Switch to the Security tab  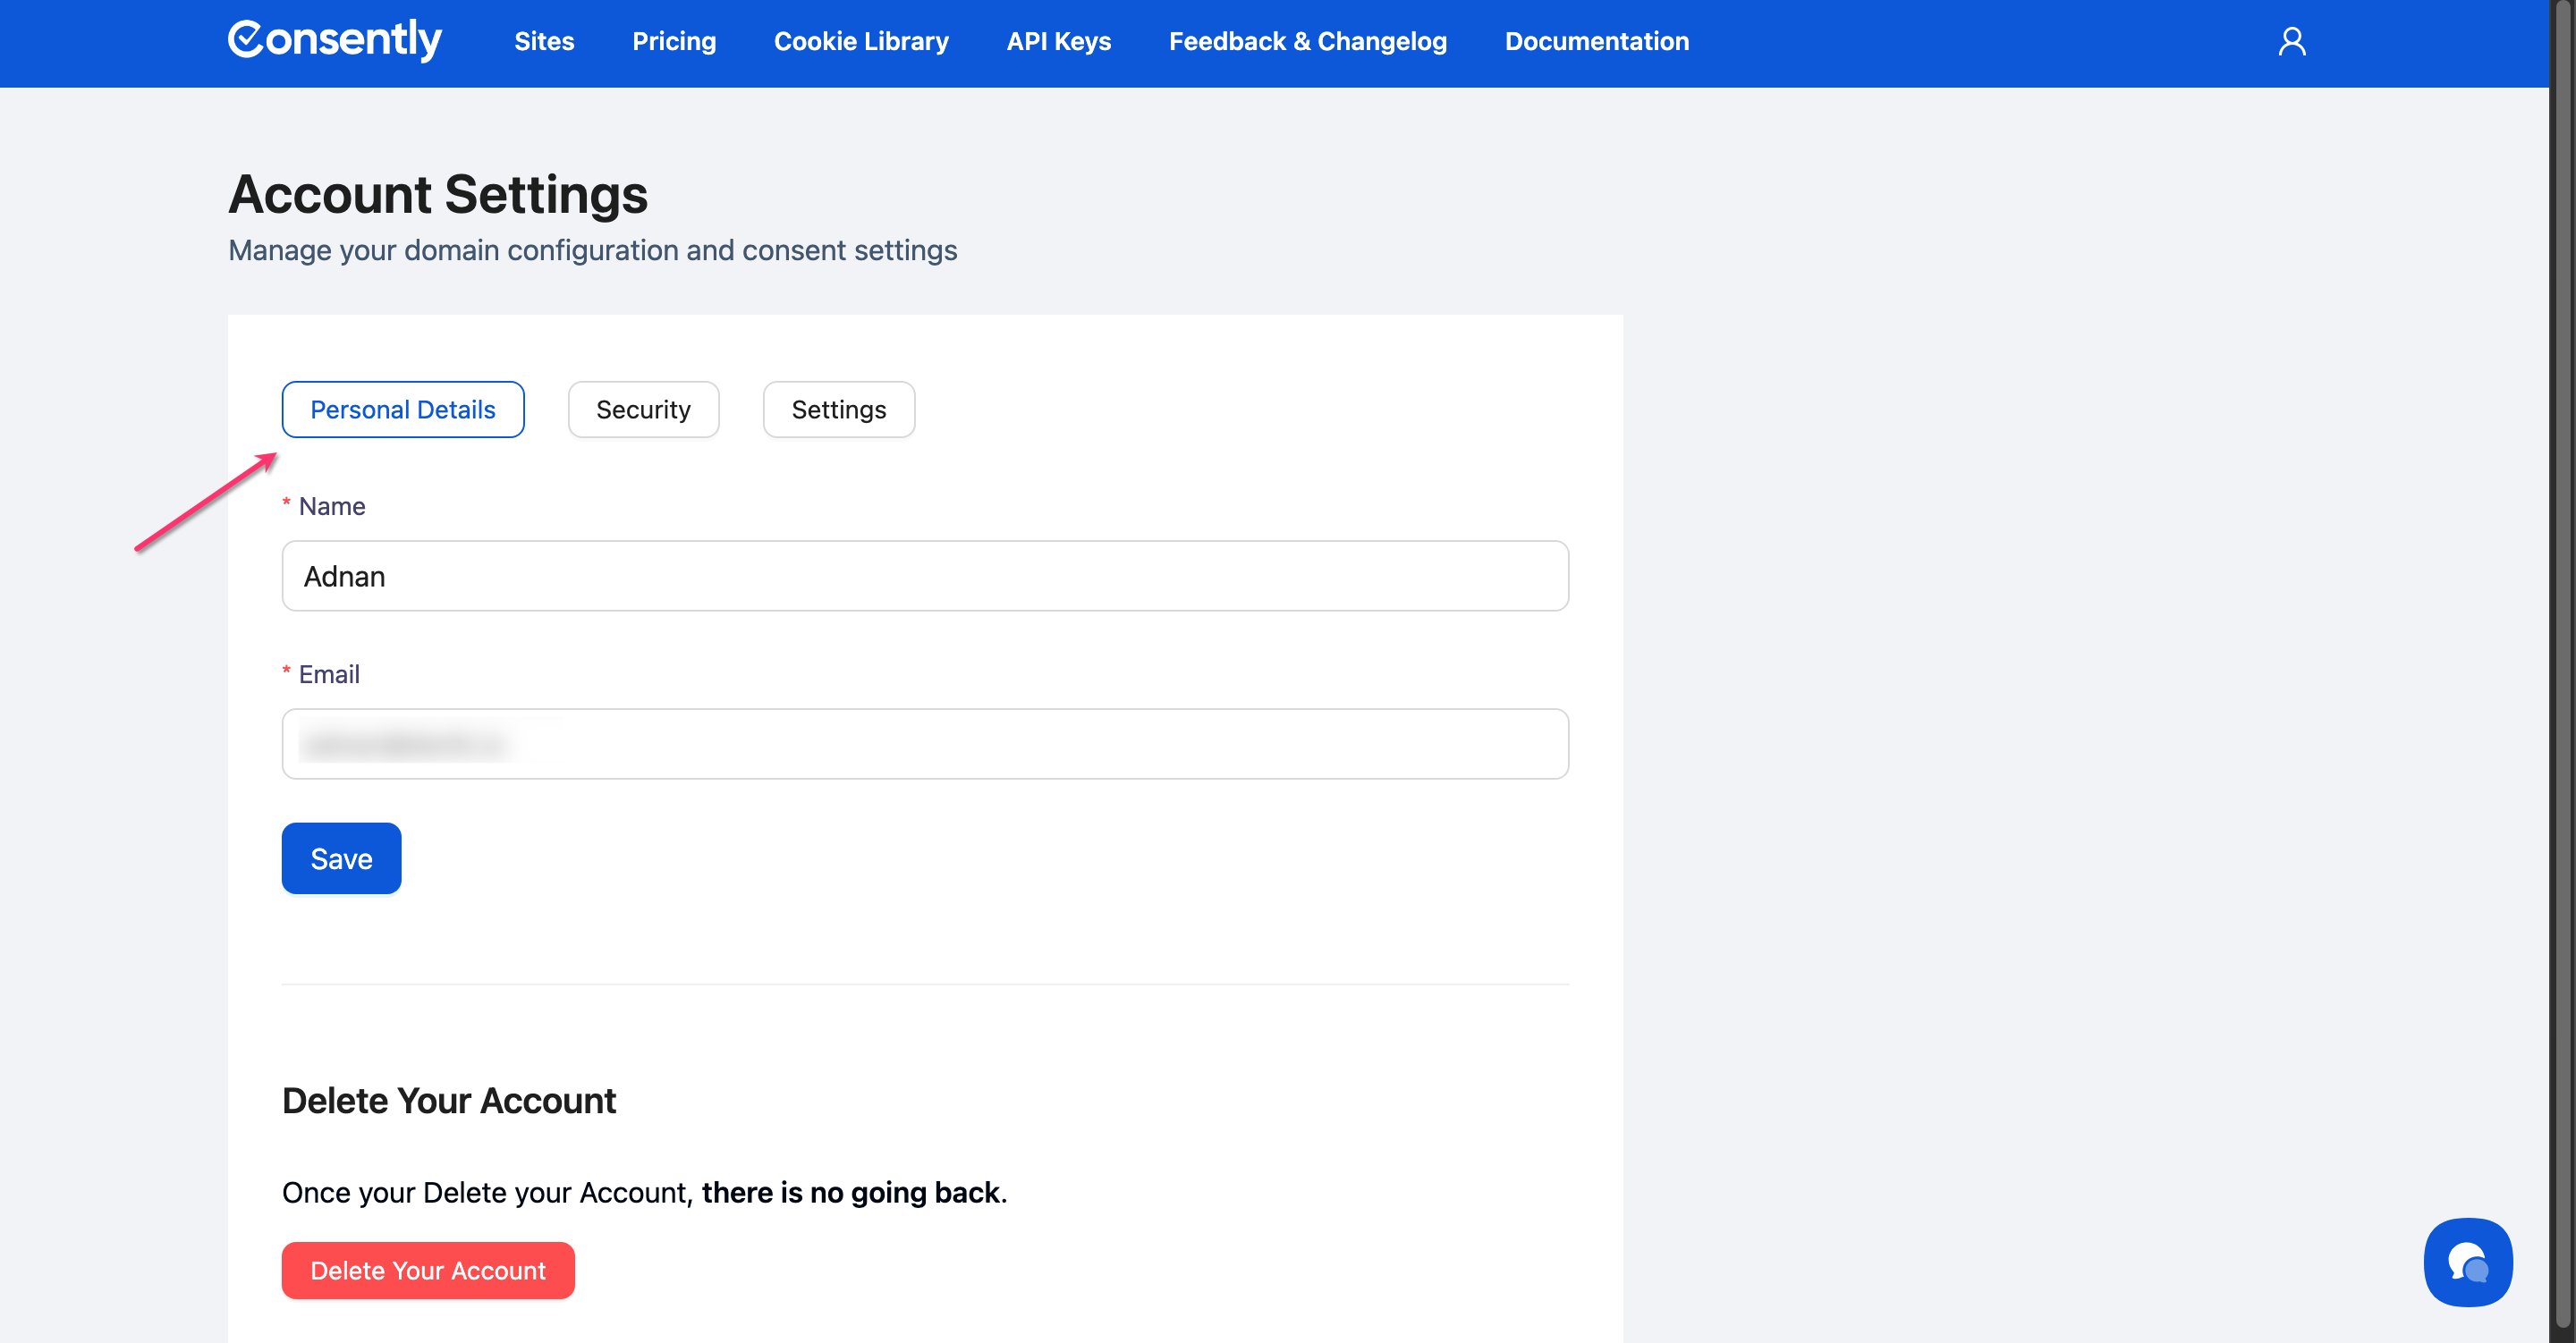click(x=643, y=409)
